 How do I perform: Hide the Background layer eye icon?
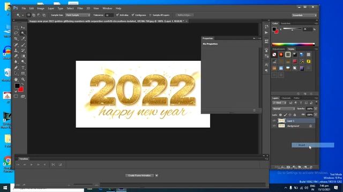[274, 126]
